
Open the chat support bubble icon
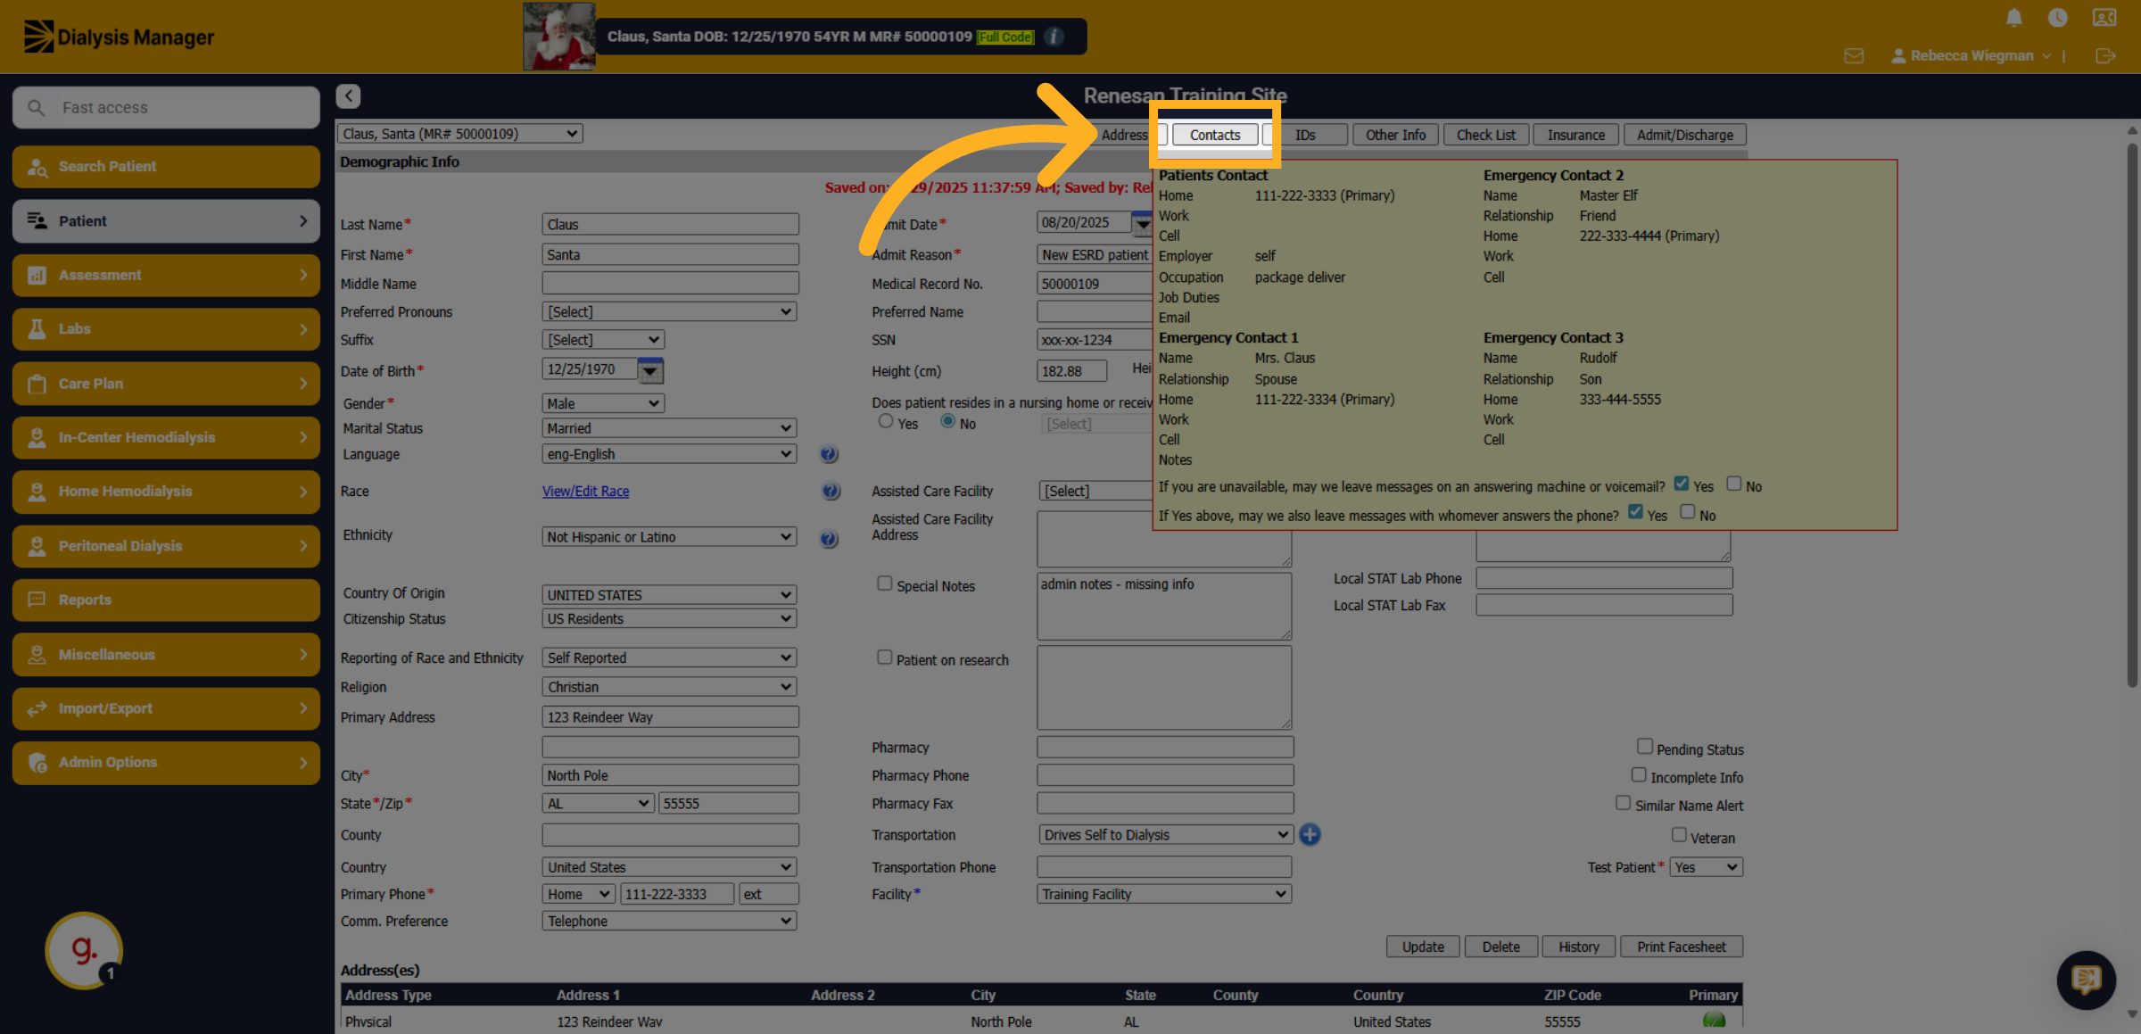[x=2087, y=980]
